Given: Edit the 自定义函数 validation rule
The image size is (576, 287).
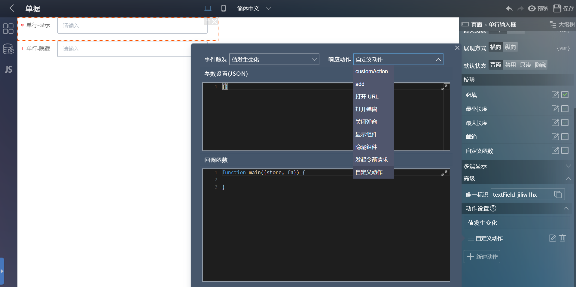Looking at the screenshot, I should 555,150.
